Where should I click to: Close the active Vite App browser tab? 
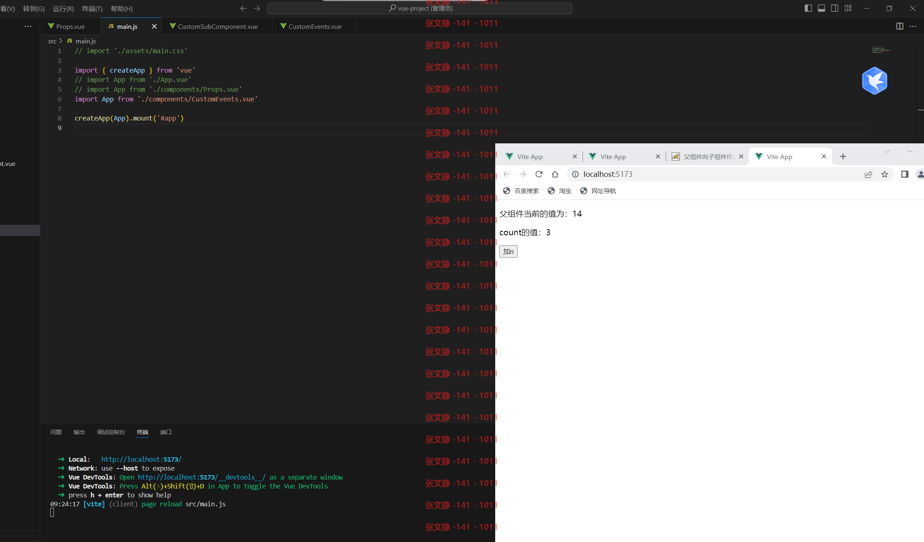click(824, 157)
